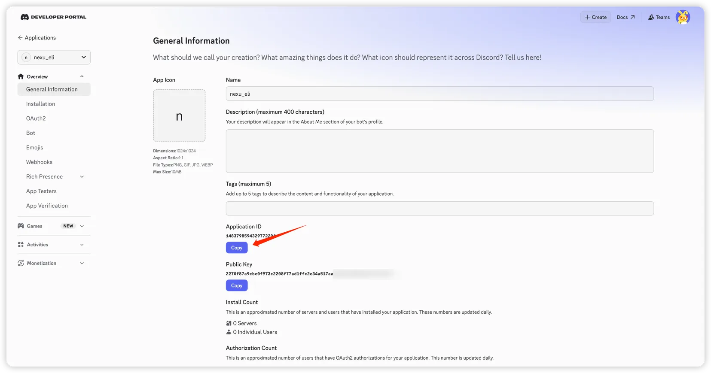The image size is (711, 373).
Task: Open the OAuth2 settings page
Action: click(x=36, y=118)
